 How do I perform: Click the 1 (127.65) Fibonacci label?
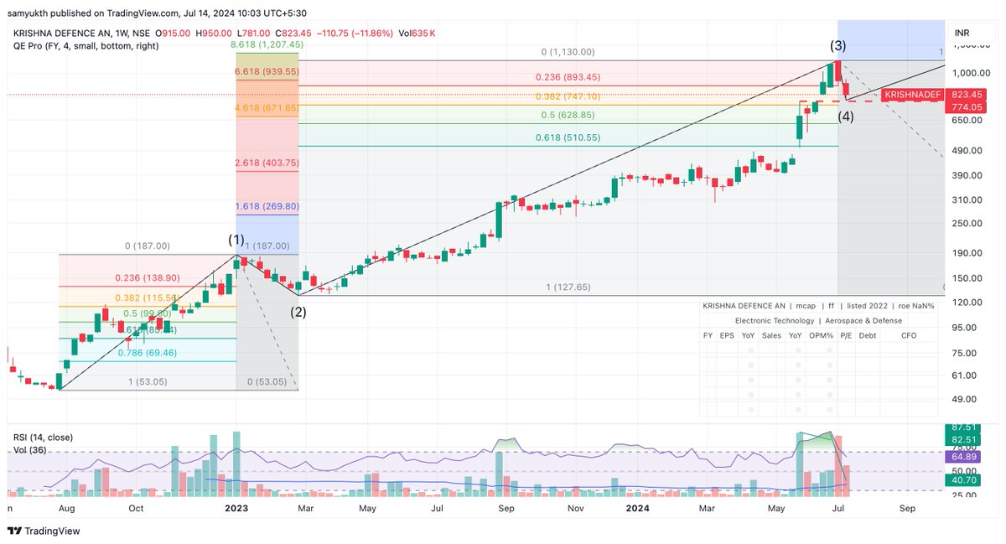pyautogui.click(x=568, y=287)
